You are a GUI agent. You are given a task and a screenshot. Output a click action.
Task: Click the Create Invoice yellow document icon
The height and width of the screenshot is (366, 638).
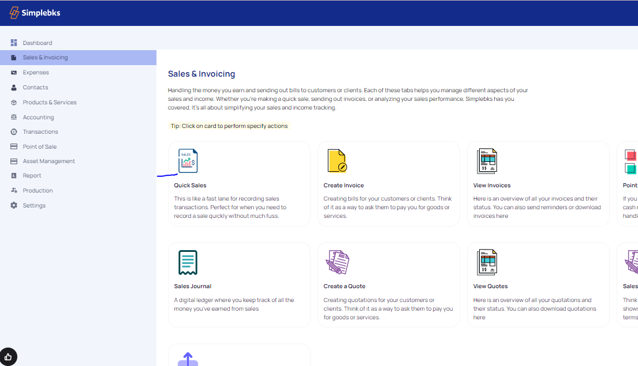[x=337, y=161]
